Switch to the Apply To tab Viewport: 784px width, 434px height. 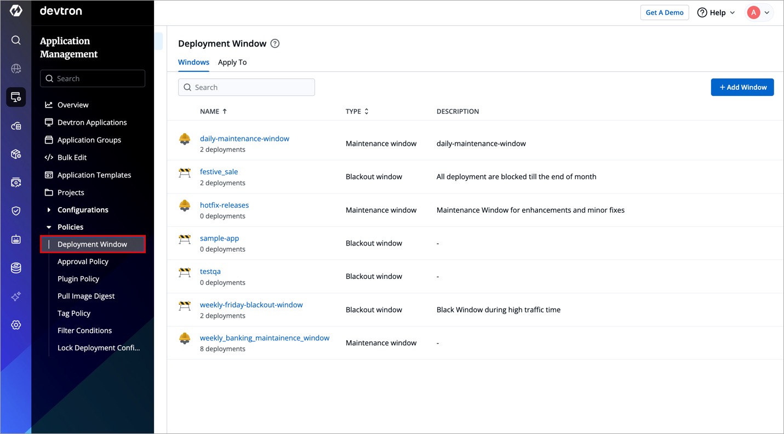(x=232, y=62)
